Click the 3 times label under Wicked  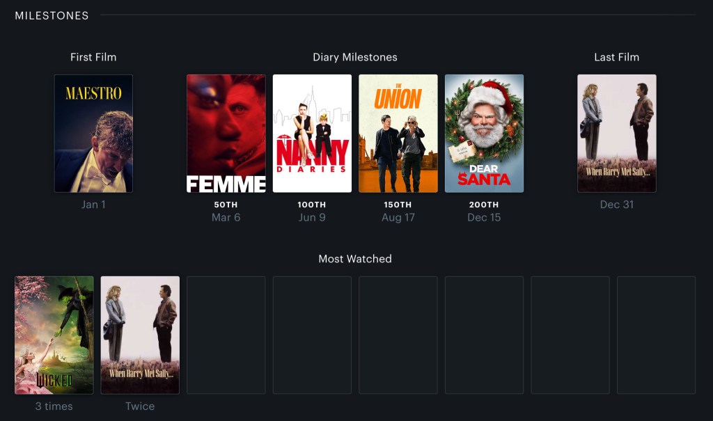54,406
